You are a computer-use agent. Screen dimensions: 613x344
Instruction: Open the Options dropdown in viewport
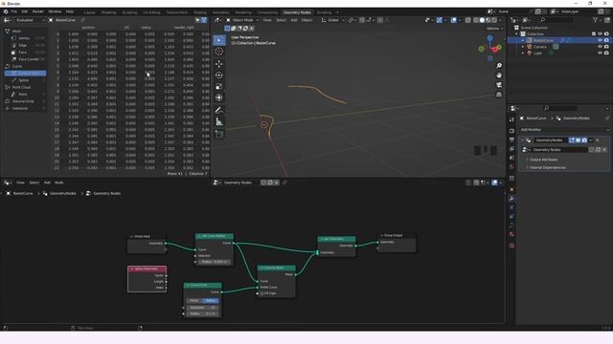494,29
